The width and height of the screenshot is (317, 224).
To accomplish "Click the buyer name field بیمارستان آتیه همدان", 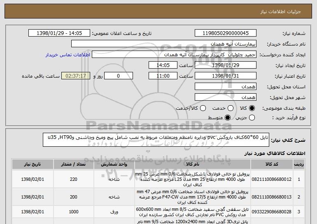I will 164,44.
